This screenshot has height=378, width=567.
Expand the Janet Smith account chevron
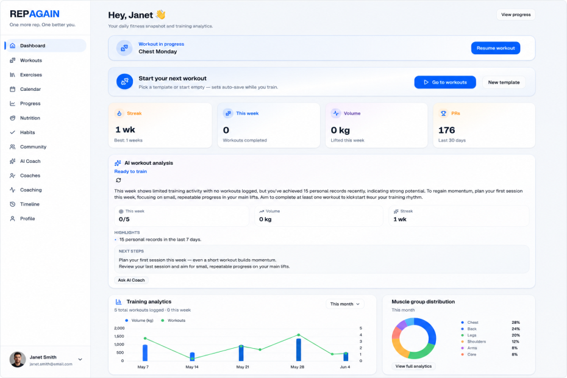pos(80,359)
